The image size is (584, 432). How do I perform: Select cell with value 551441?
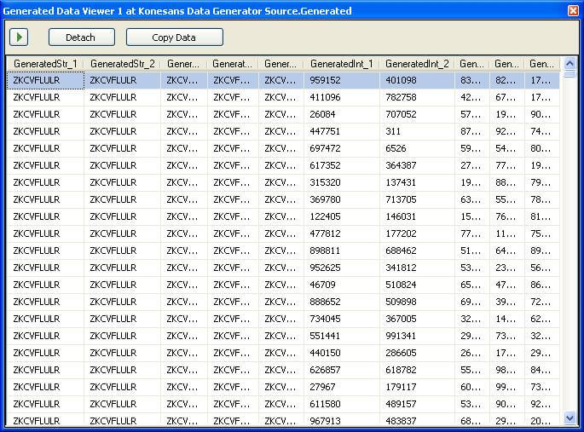click(x=342, y=337)
